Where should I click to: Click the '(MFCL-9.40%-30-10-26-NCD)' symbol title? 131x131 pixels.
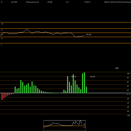[114, 2]
